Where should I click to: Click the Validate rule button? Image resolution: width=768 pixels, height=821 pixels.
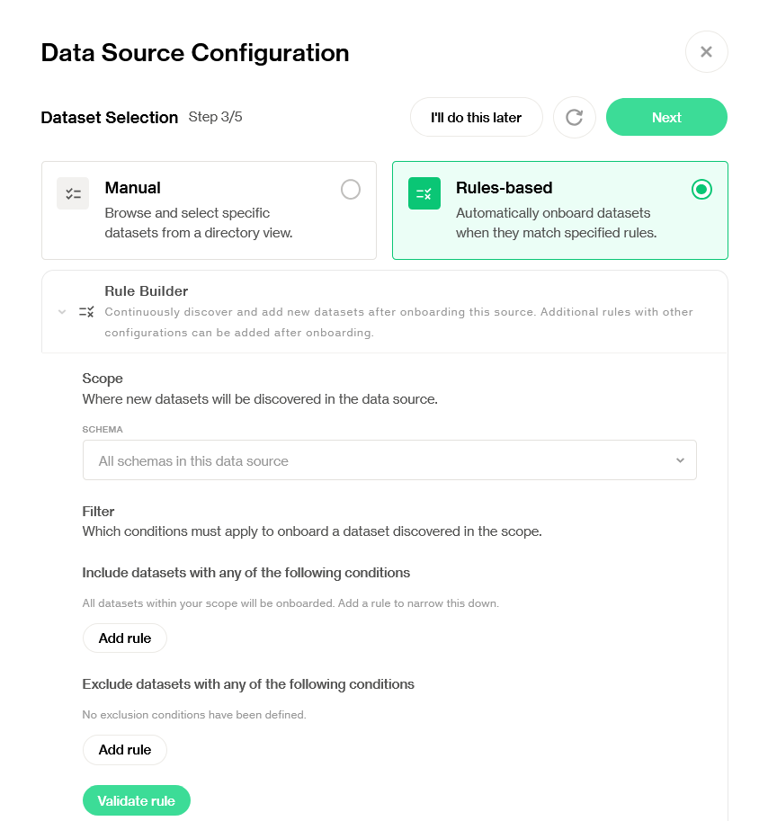click(136, 801)
